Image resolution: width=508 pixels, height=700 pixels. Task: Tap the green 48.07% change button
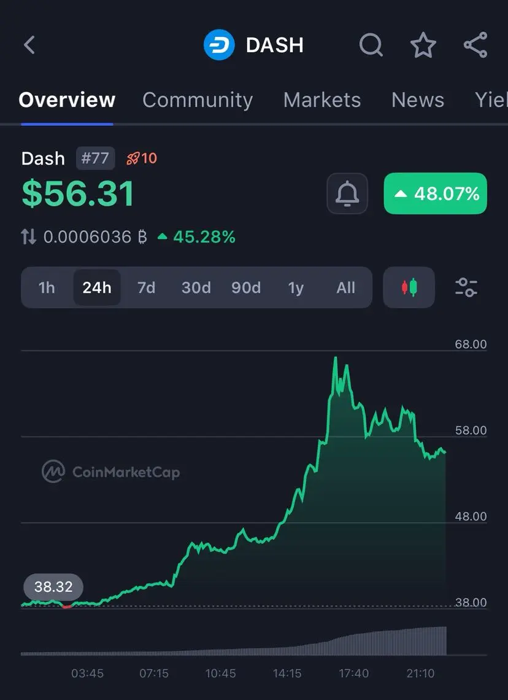point(436,193)
